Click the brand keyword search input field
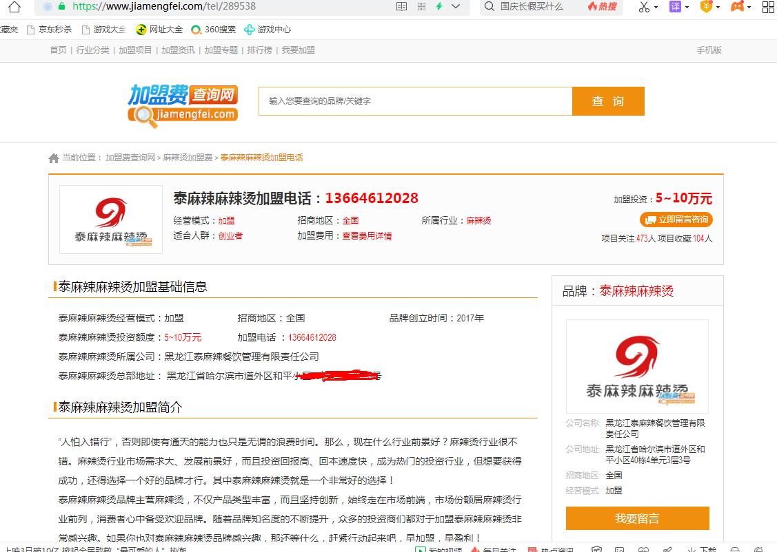This screenshot has height=552, width=777. [x=415, y=101]
